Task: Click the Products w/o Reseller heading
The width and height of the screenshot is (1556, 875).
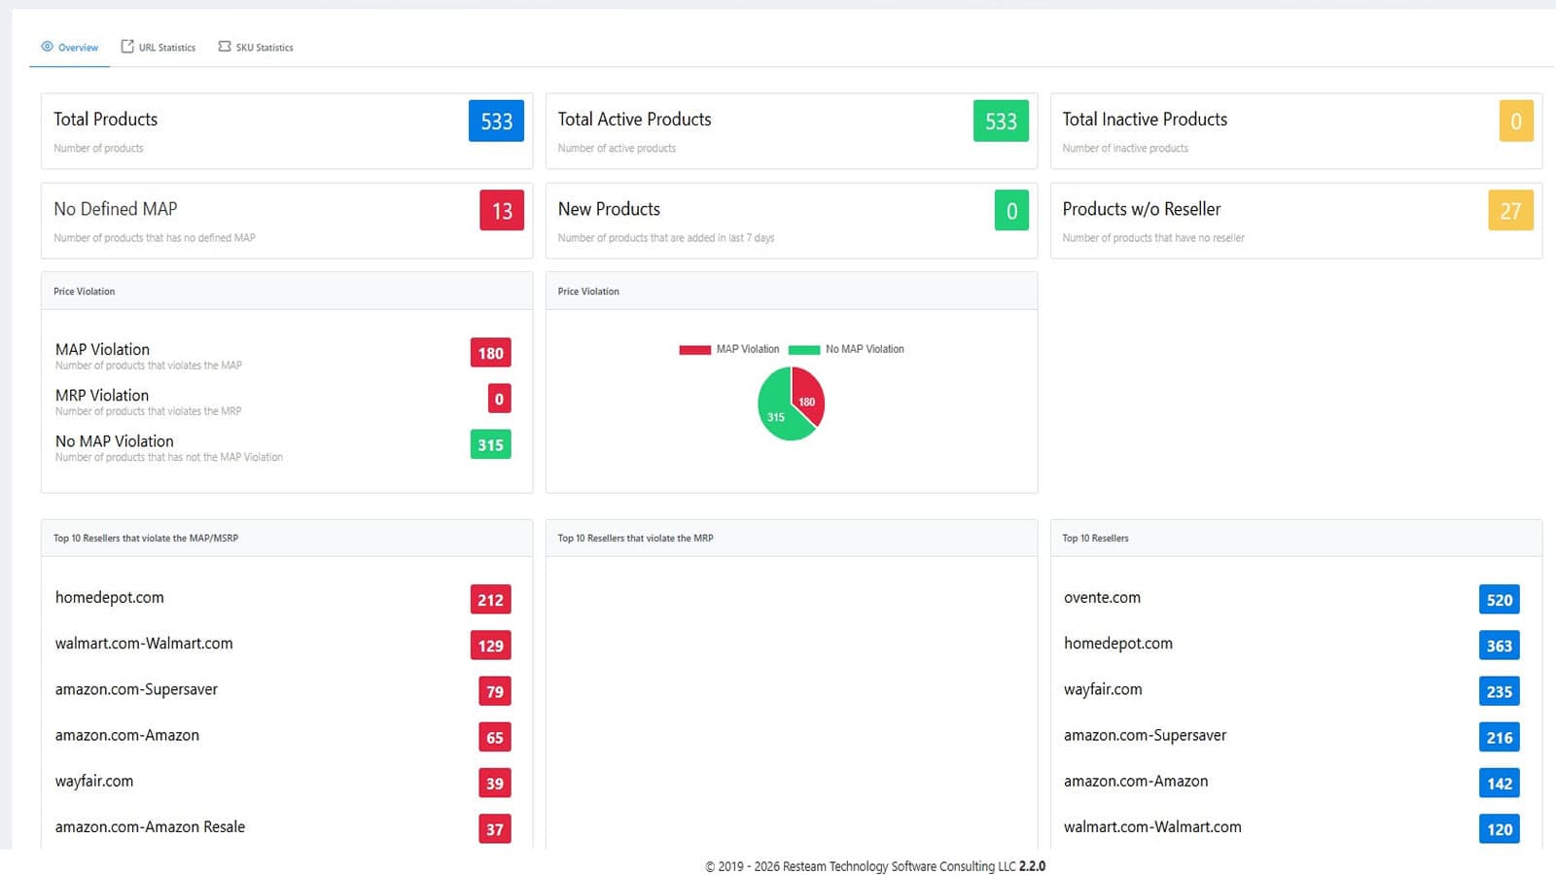Action: pos(1141,209)
